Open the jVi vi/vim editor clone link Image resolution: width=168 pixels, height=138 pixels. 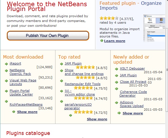click(x=80, y=93)
